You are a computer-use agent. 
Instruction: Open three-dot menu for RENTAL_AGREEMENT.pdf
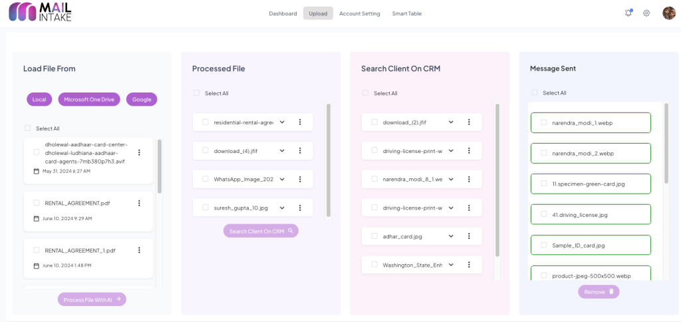(139, 203)
